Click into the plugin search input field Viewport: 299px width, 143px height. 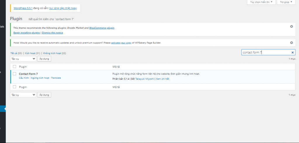[x=266, y=53]
